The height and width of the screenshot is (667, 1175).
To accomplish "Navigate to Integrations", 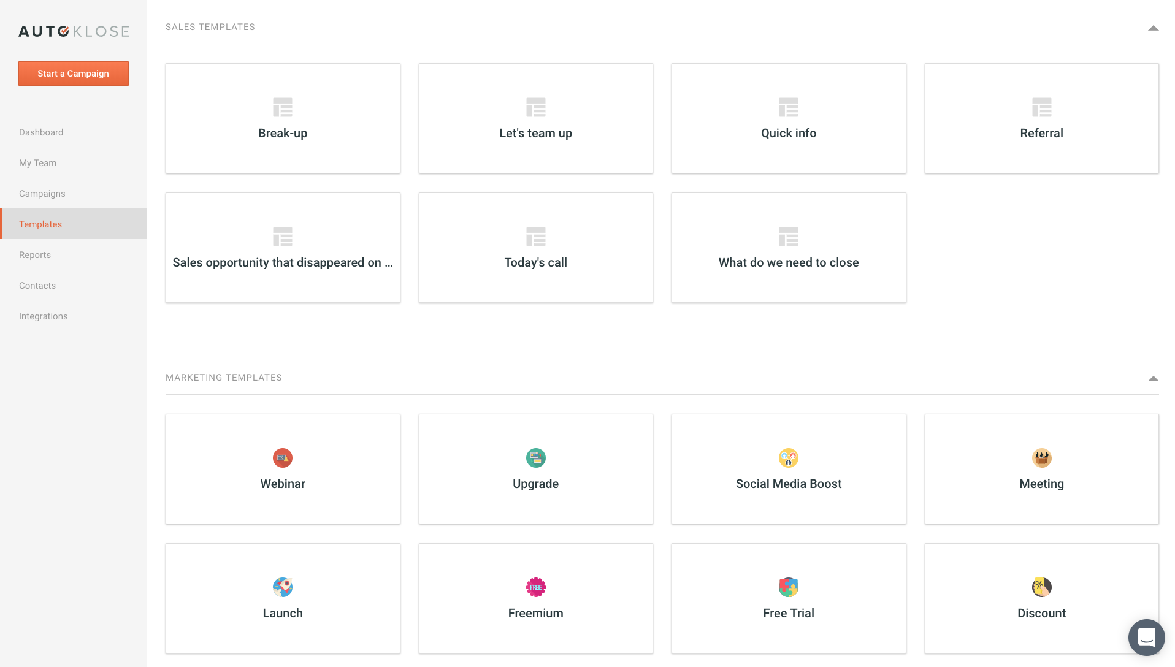I will (x=43, y=316).
